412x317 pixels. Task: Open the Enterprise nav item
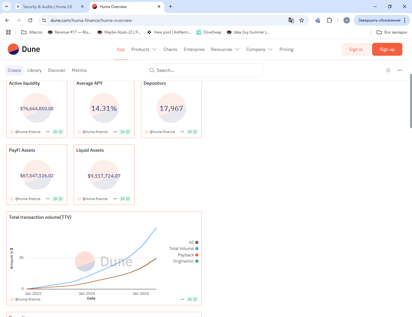pos(194,49)
